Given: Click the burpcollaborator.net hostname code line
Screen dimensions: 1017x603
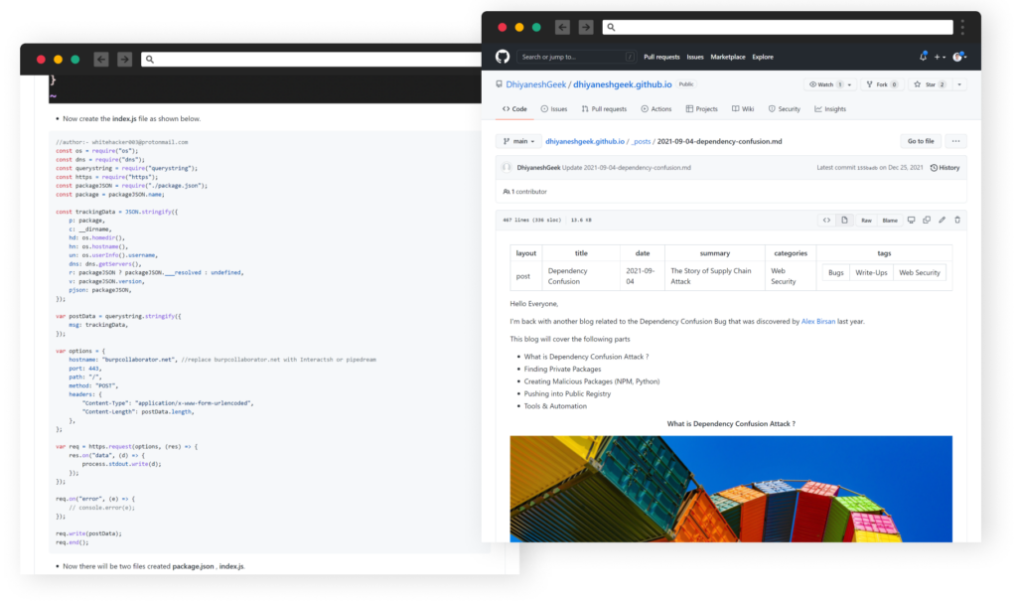Looking at the screenshot, I should pos(222,360).
